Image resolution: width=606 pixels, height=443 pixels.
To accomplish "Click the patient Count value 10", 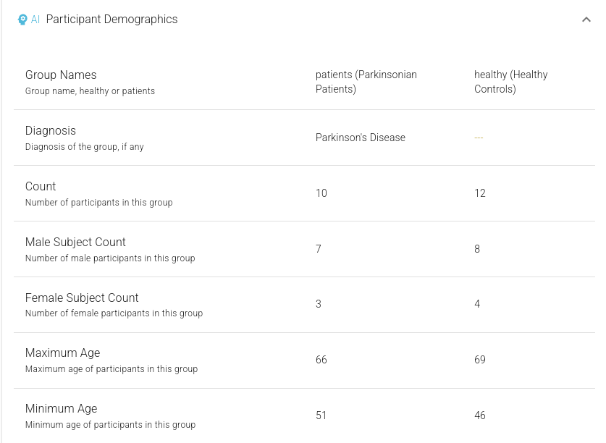I will [x=321, y=193].
